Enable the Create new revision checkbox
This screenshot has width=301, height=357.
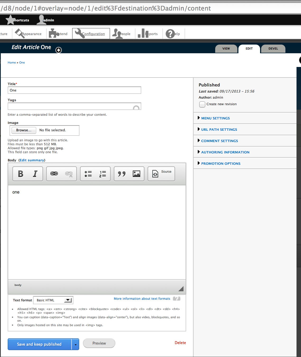pos(202,104)
